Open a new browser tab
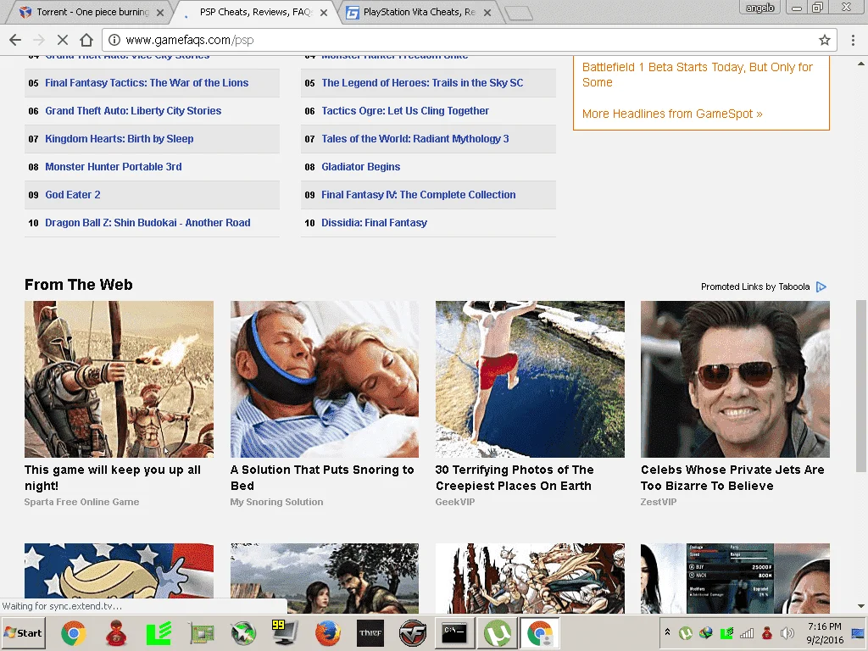Image resolution: width=868 pixels, height=651 pixels. point(519,13)
